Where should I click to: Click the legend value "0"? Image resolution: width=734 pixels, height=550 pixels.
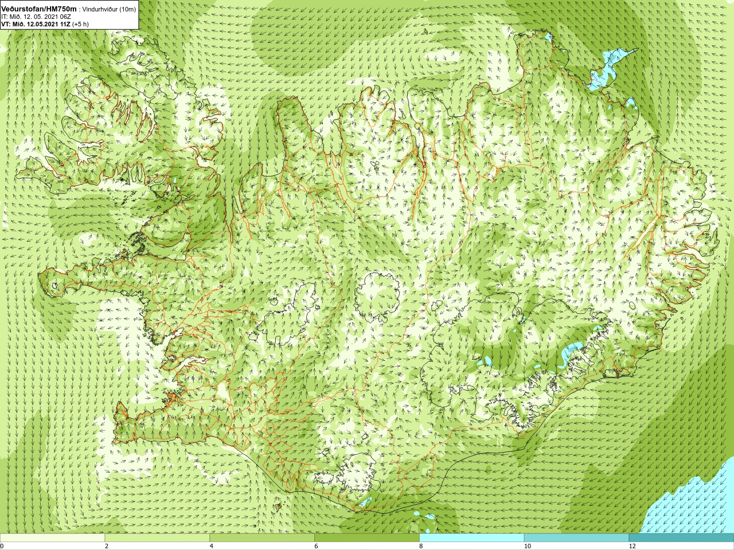point(2,547)
